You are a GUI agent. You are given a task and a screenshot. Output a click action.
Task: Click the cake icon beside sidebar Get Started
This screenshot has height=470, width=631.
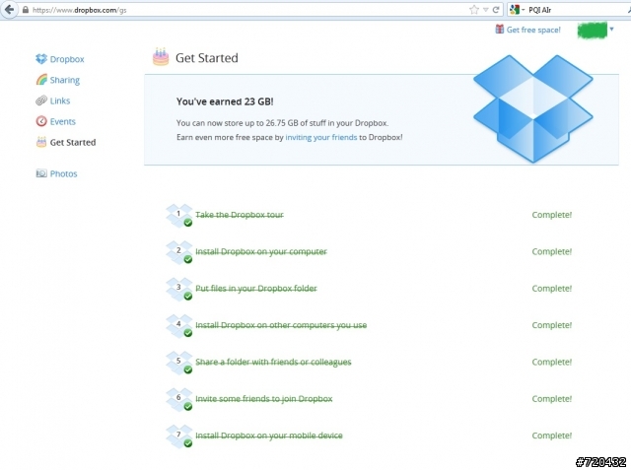41,142
